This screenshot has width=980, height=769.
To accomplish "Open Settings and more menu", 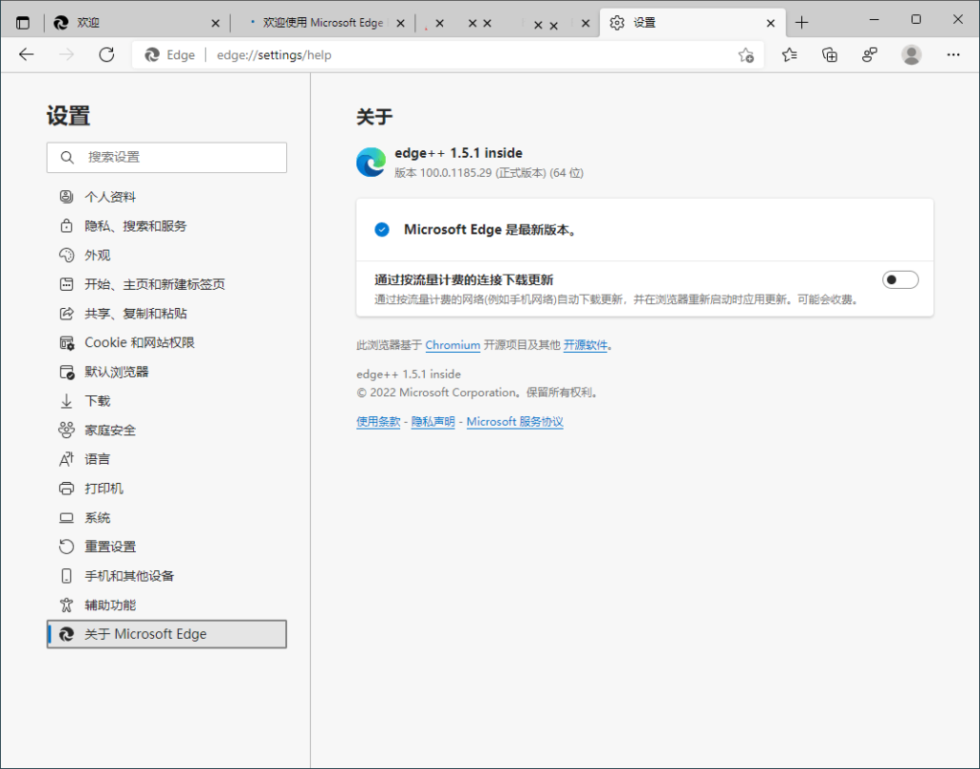I will [x=952, y=55].
